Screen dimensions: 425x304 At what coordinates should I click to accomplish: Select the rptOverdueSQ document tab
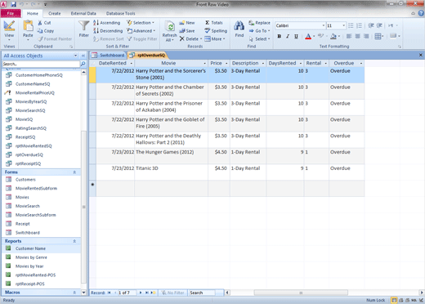[x=148, y=56]
